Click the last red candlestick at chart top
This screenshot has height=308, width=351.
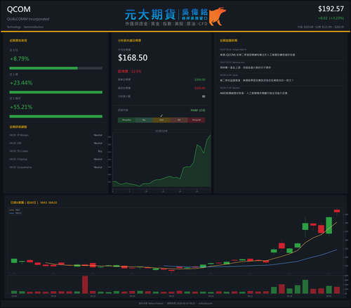pos(337,211)
